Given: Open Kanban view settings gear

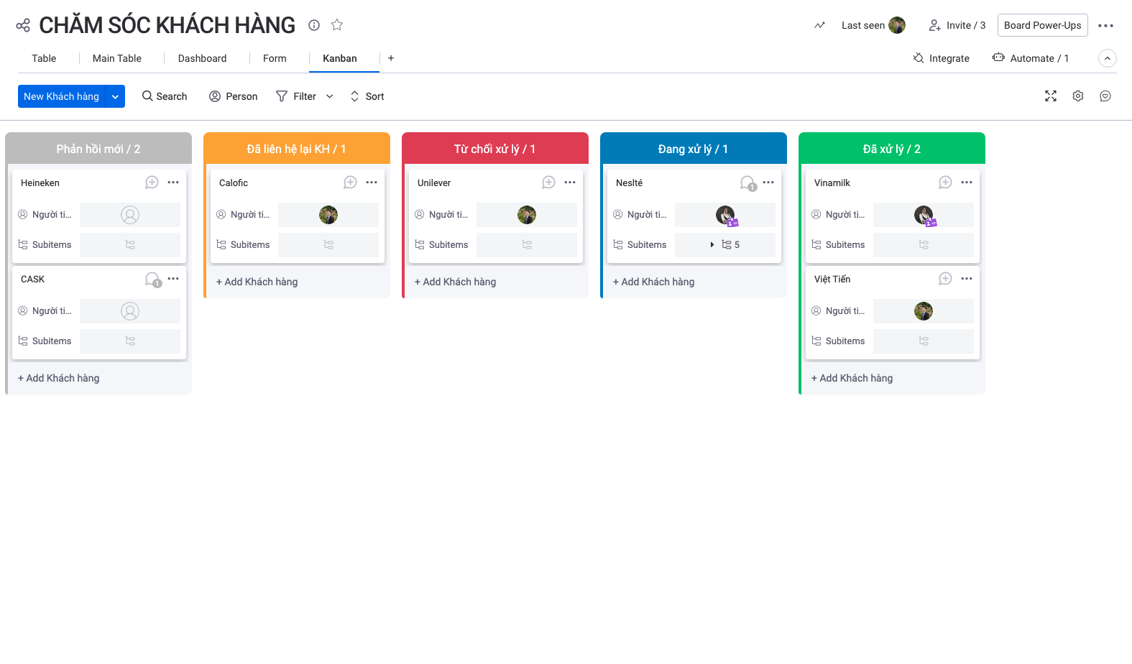Looking at the screenshot, I should pos(1078,96).
